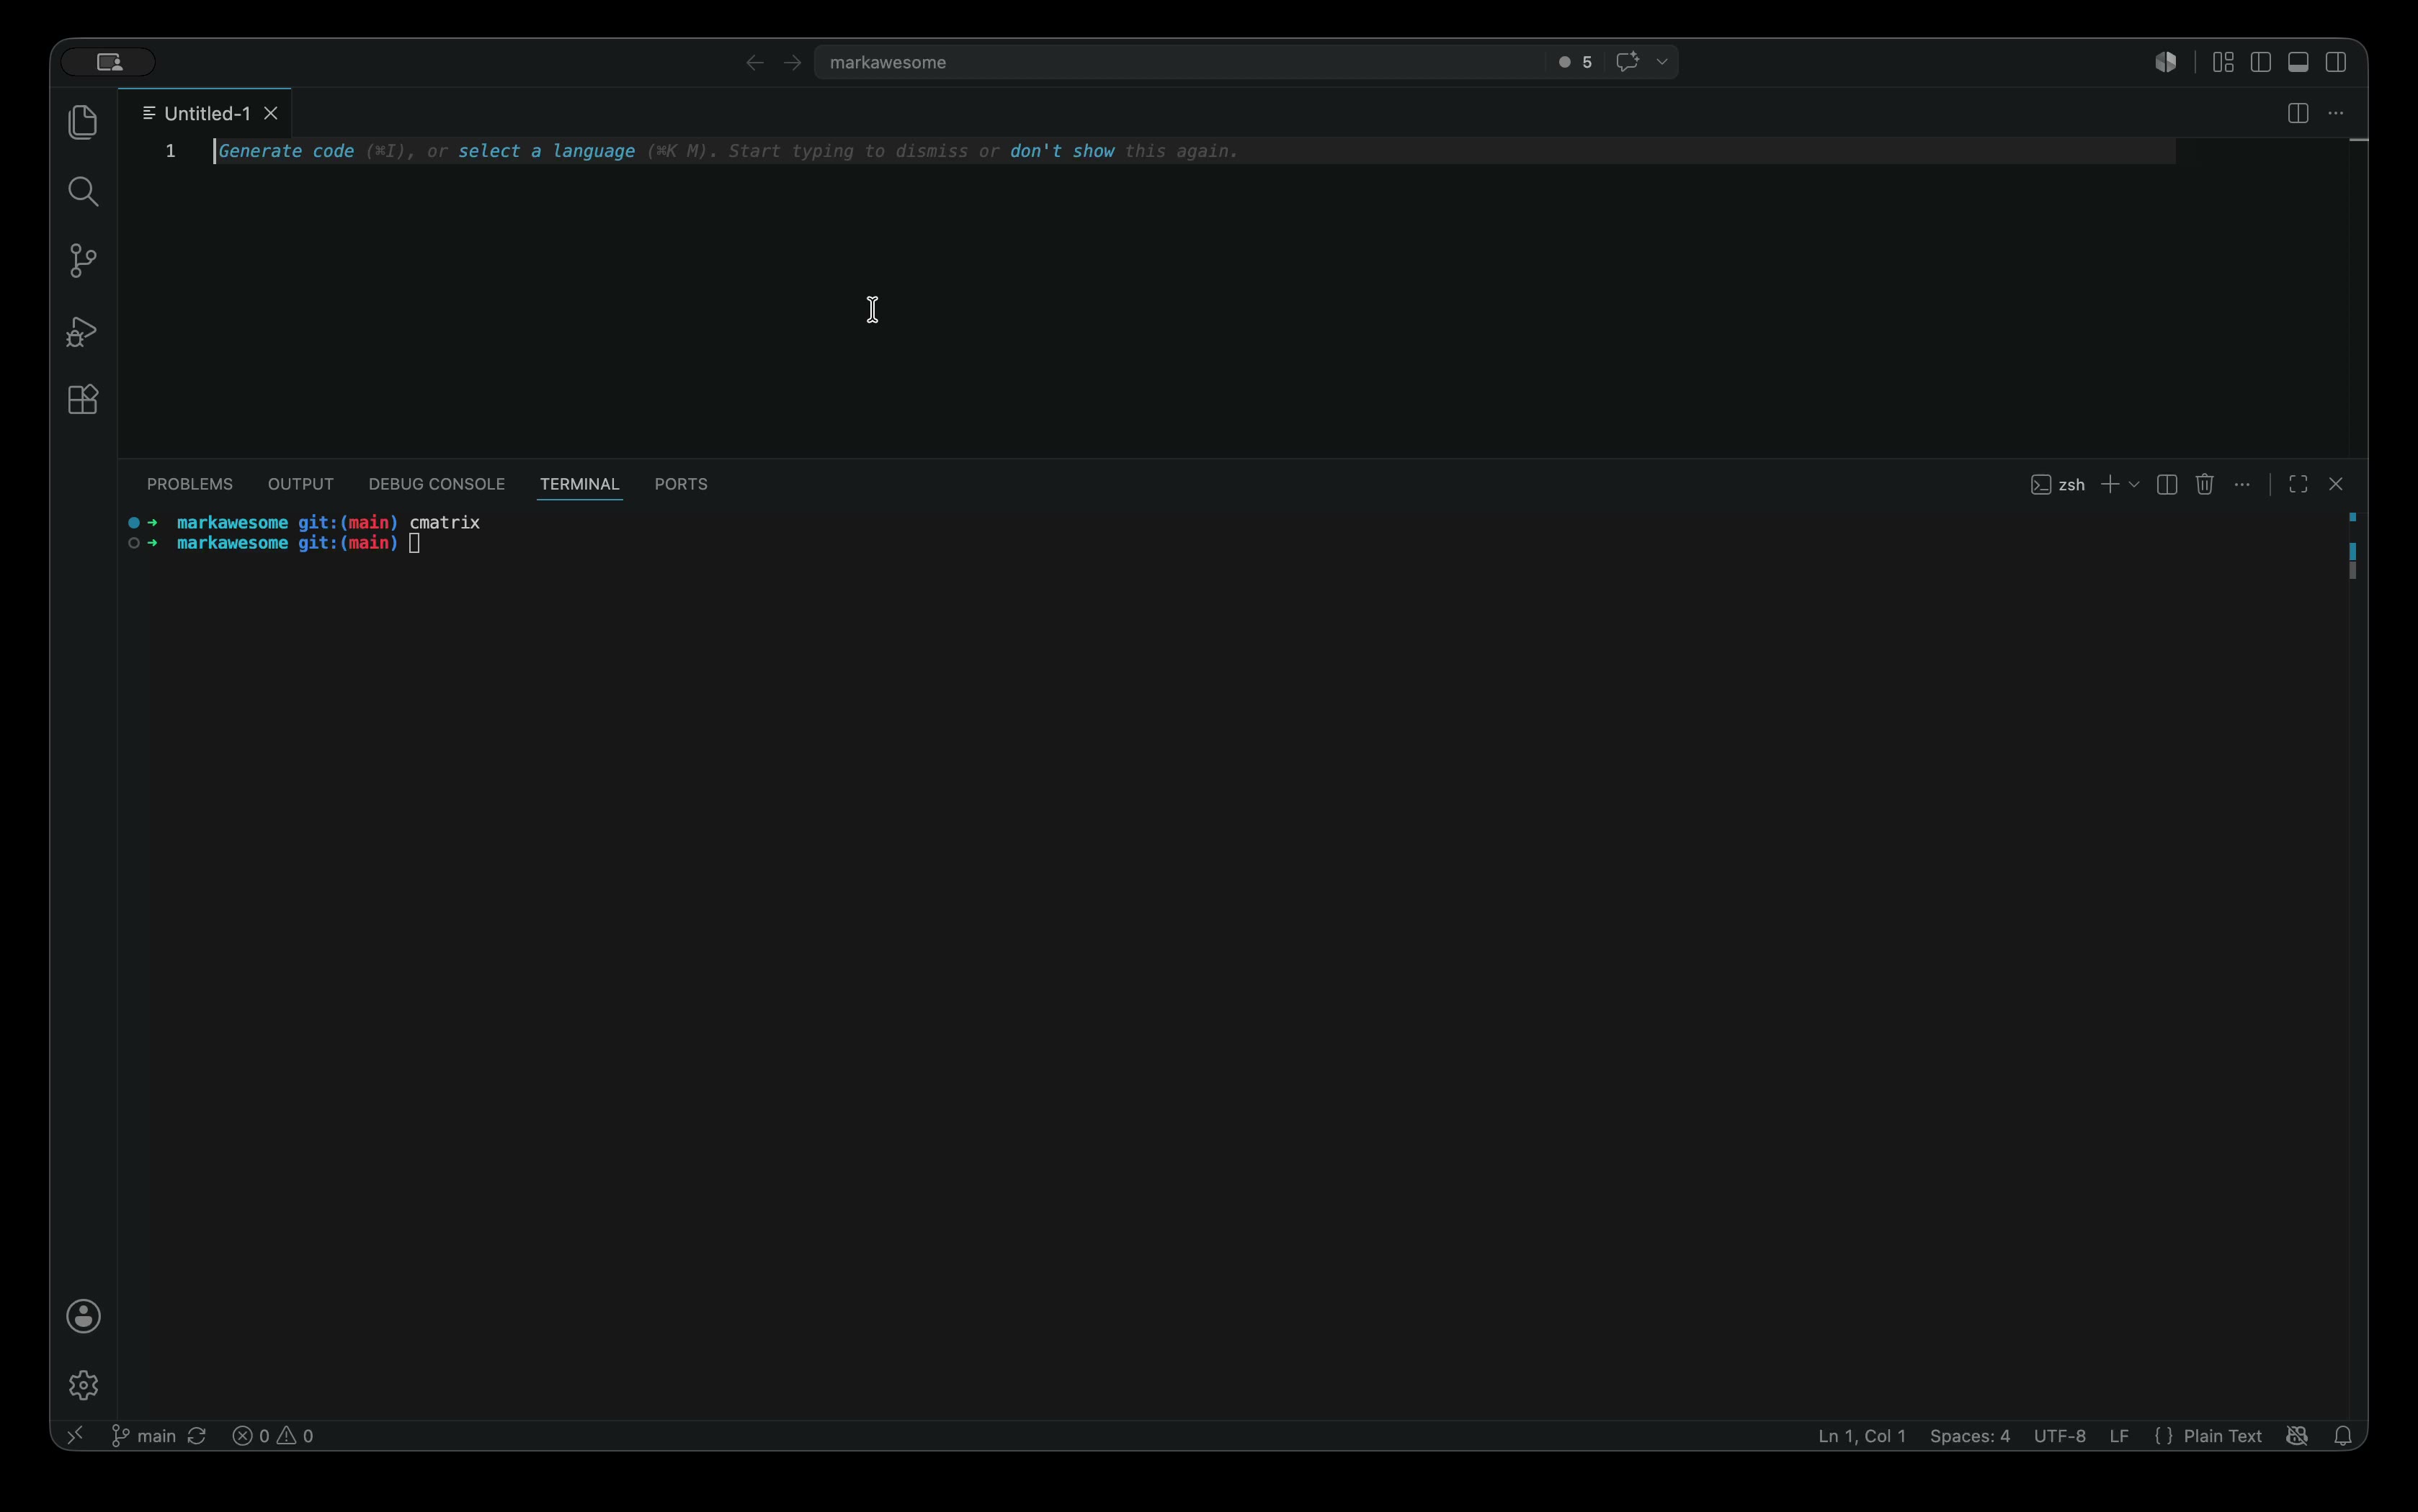The height and width of the screenshot is (1512, 2418).
Task: Open the Search sidebar icon
Action: (83, 191)
